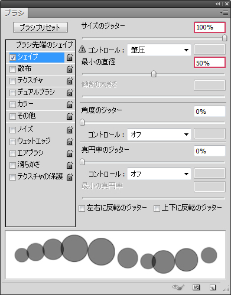Click the lock icon next to ノイズ
The image size is (231, 295).
(x=70, y=130)
